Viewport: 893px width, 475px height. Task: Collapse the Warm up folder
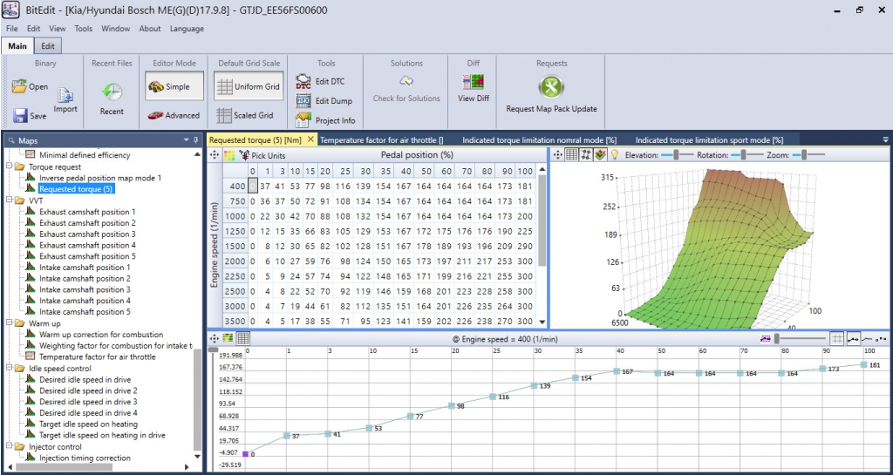click(9, 323)
